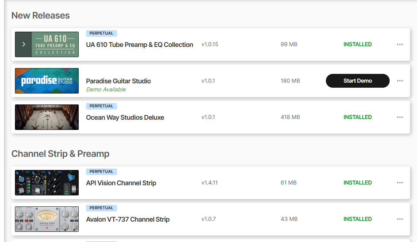Open more options for Ocean Way Studios Deluxe
The height and width of the screenshot is (242, 417).
400,117
